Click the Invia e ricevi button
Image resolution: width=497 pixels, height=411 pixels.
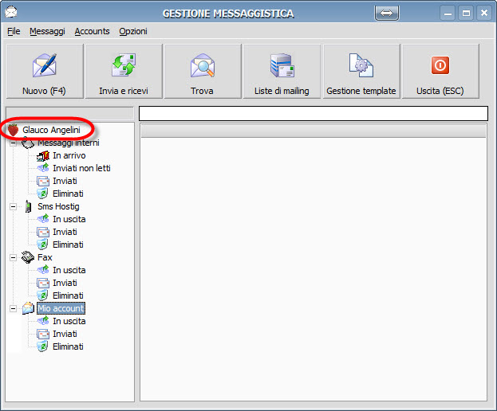tap(124, 72)
